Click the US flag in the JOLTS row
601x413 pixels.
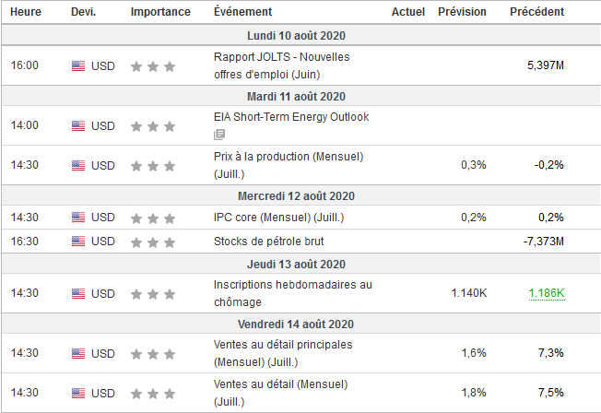tap(77, 66)
